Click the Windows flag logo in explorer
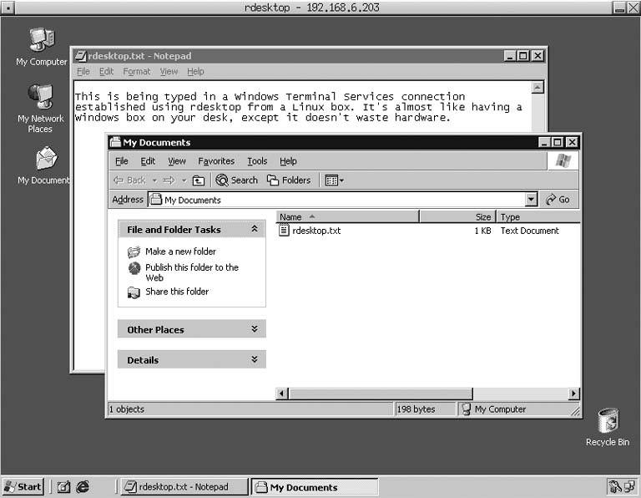The width and height of the screenshot is (641, 498). coord(563,160)
